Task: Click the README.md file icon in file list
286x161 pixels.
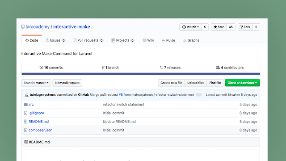Action: [25, 122]
